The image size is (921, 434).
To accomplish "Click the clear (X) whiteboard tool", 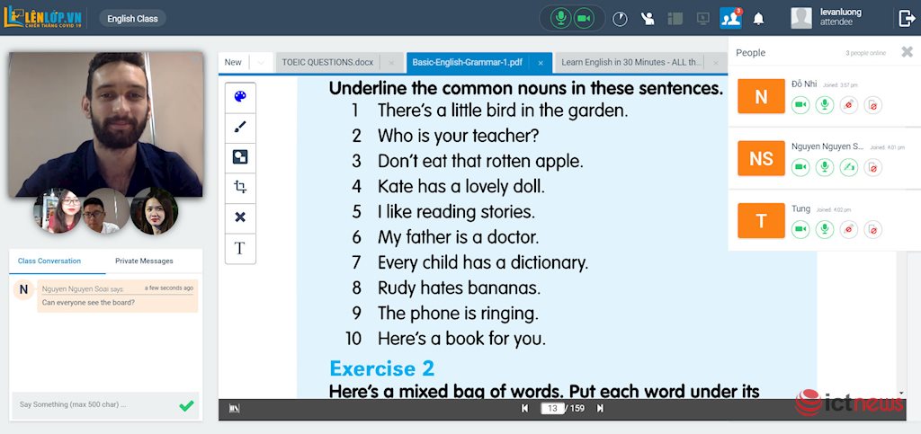I will (240, 217).
